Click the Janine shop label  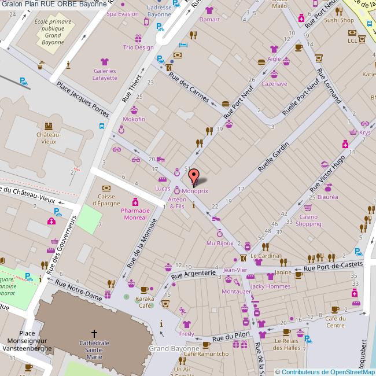pos(283,272)
